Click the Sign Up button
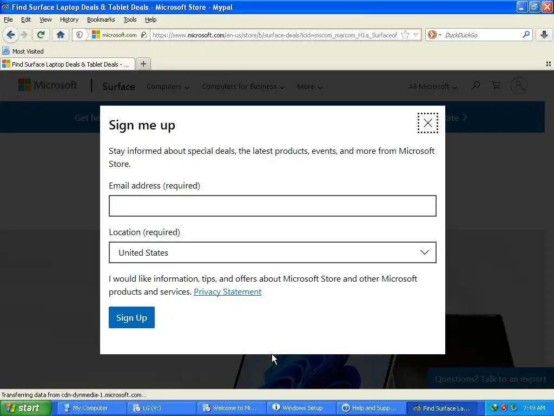This screenshot has width=554, height=416. [x=131, y=317]
